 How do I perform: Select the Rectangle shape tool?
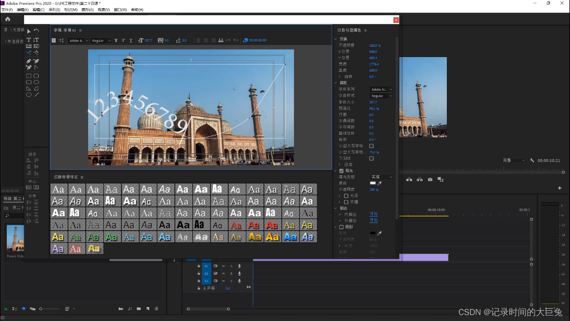tap(29, 76)
